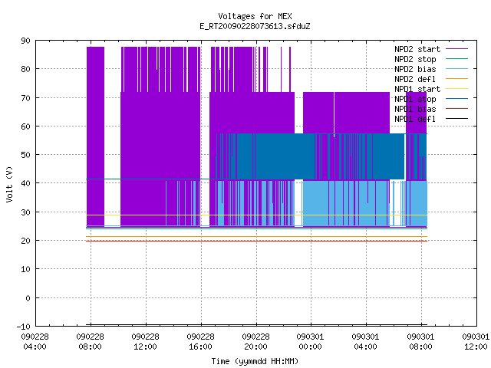Click the 'NPD1 defl' legend label
The width and height of the screenshot is (491, 368).
pyautogui.click(x=415, y=120)
